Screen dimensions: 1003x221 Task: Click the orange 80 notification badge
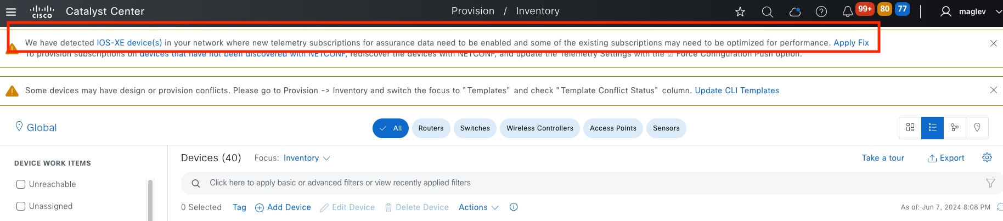884,9
